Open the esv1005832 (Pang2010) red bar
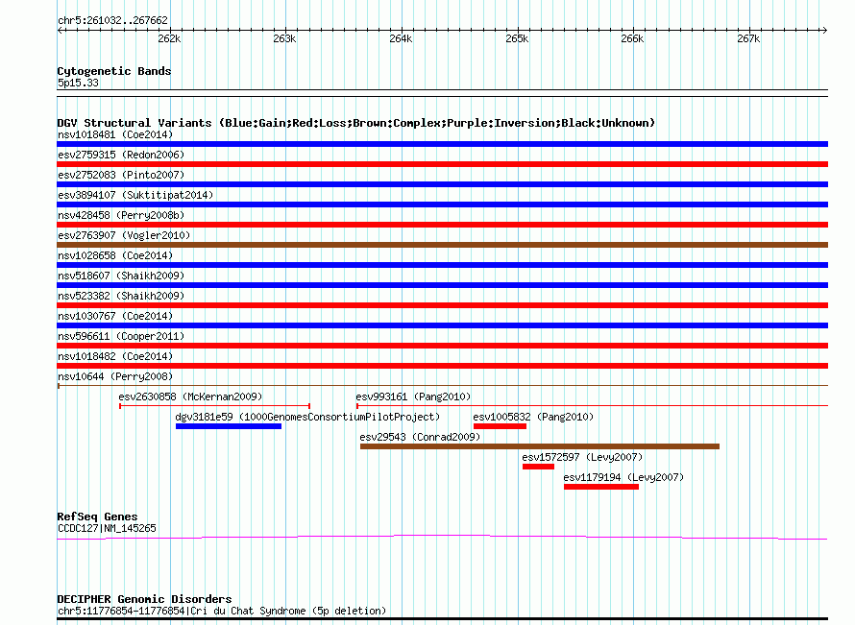This screenshot has width=855, height=625. click(500, 426)
